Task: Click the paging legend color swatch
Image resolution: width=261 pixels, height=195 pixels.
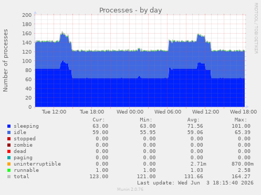Action: tap(9, 158)
